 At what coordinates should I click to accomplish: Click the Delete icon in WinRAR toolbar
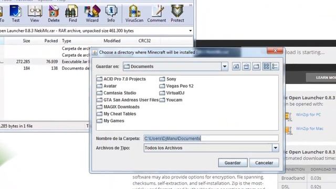[54, 14]
